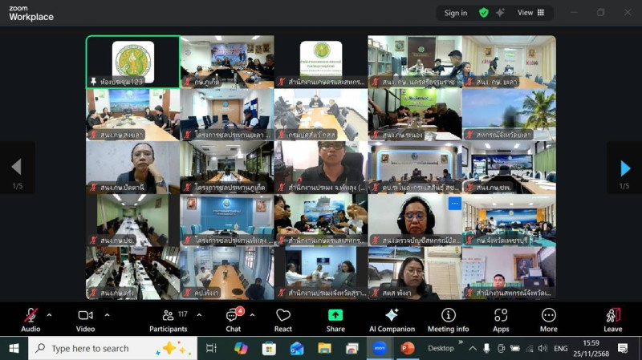Show Meeting info details
The height and width of the screenshot is (360, 642).
448,319
